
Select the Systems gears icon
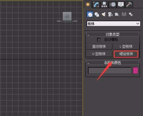(131, 14)
